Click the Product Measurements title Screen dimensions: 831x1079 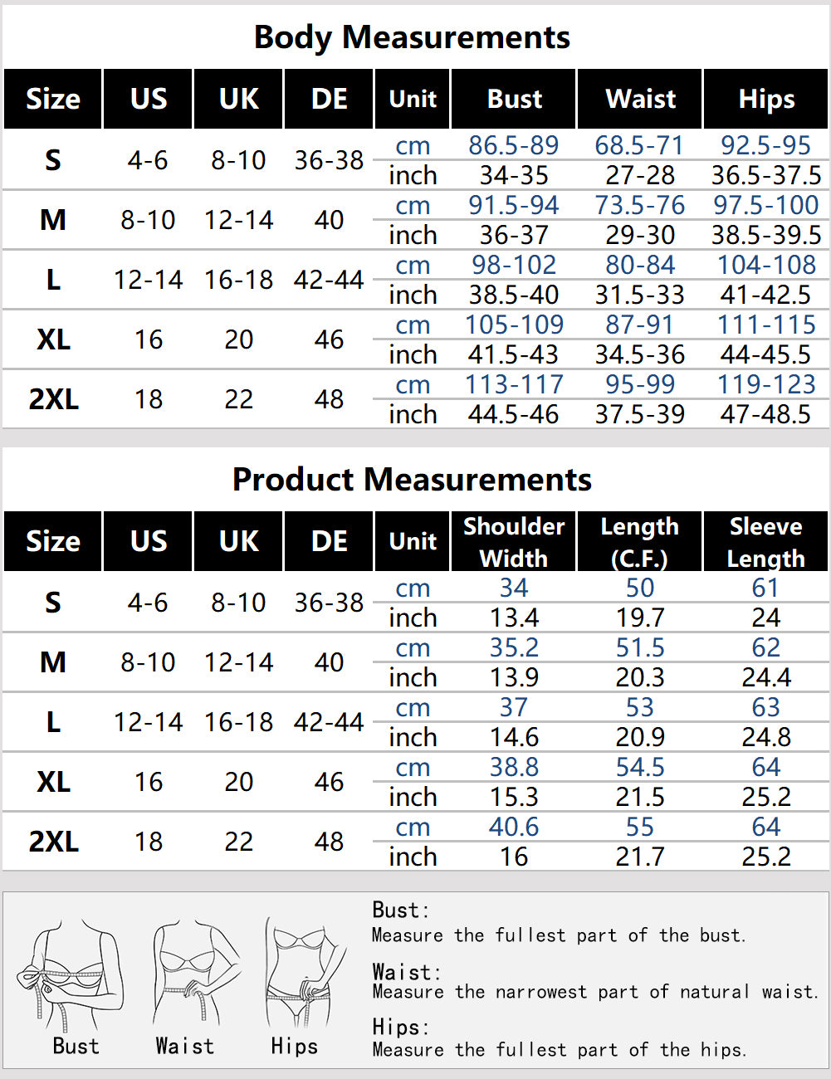pos(412,480)
